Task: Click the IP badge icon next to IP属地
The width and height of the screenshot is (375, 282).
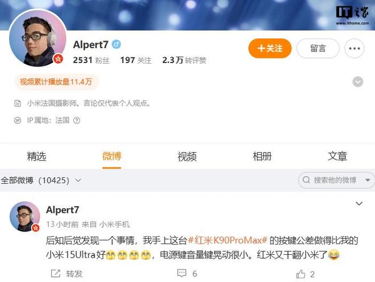Action: (x=18, y=120)
